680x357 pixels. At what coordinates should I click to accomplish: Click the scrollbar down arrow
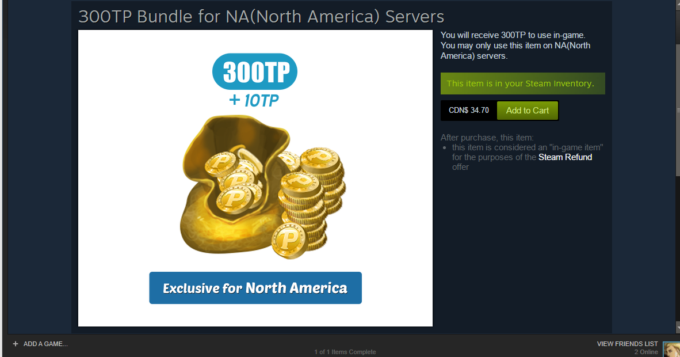tap(678, 328)
